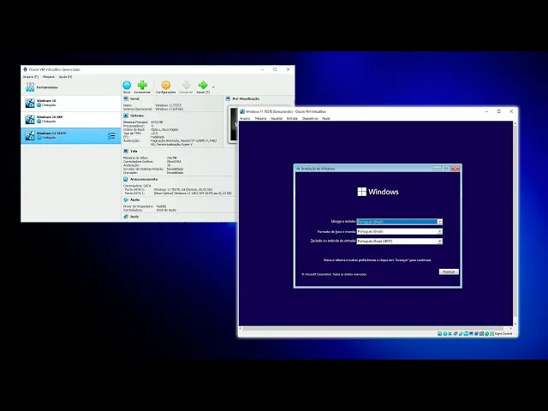Click the VM preview thumbnail in Manager

click(233, 124)
